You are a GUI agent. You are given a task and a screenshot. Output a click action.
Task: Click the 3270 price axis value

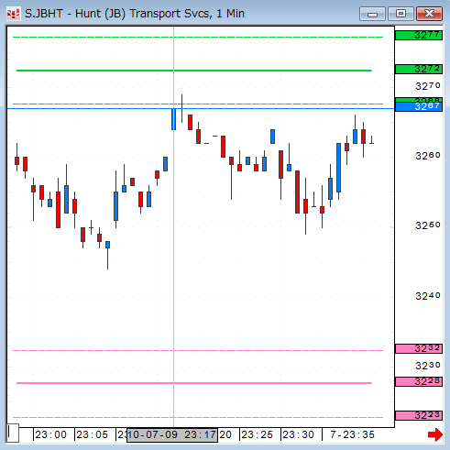click(x=428, y=86)
